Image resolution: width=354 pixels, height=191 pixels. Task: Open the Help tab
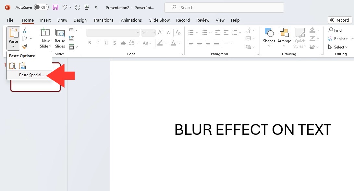point(235,20)
